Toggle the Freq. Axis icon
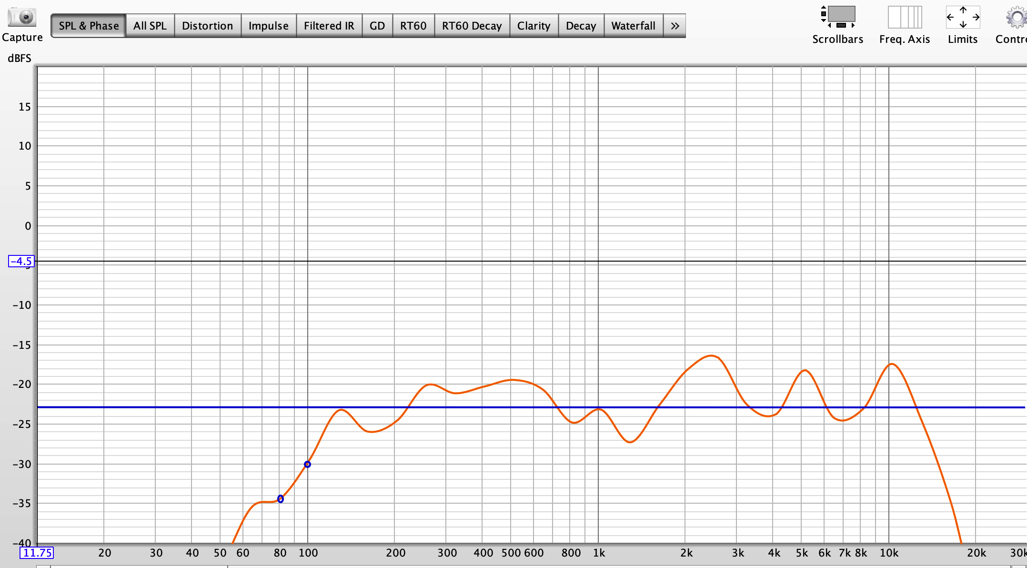Image resolution: width=1027 pixels, height=568 pixels. [x=905, y=17]
